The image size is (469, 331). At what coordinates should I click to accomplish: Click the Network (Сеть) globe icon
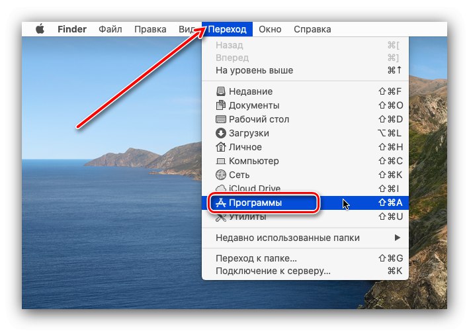tap(221, 175)
